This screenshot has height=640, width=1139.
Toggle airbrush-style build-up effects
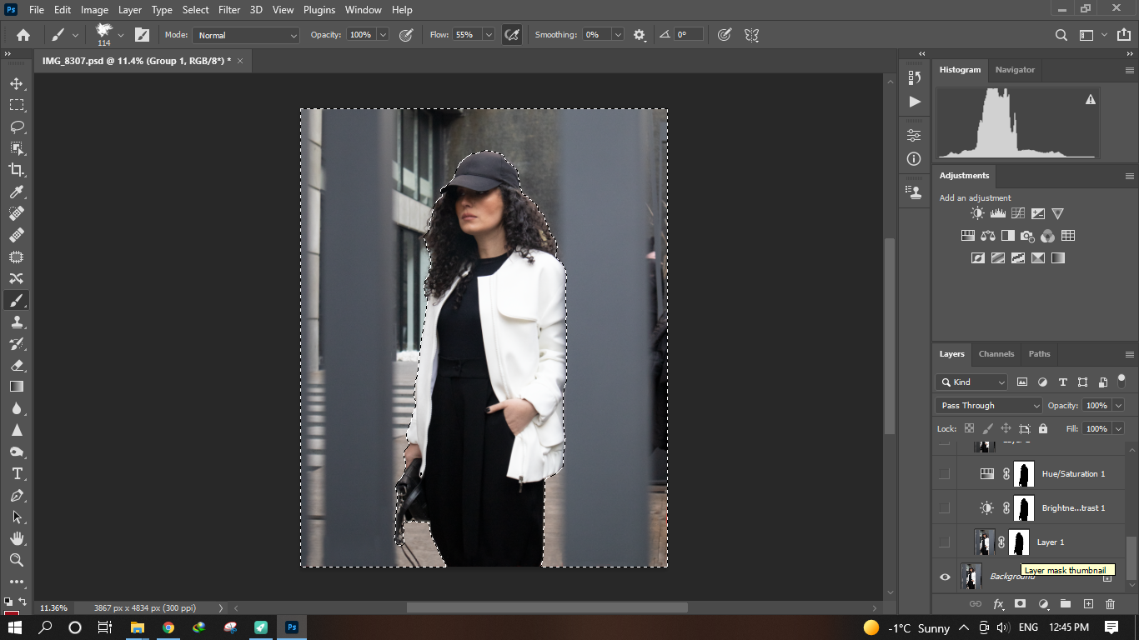coord(512,35)
